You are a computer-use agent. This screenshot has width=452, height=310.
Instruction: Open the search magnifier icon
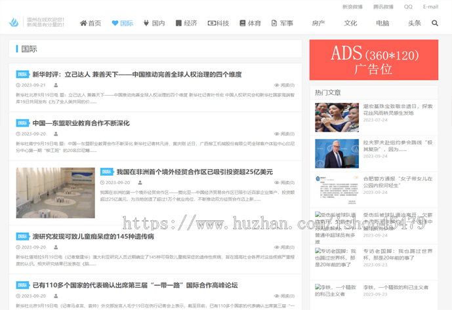coord(435,23)
